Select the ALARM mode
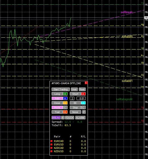Viewport: 148px width, 159px height. point(80,118)
